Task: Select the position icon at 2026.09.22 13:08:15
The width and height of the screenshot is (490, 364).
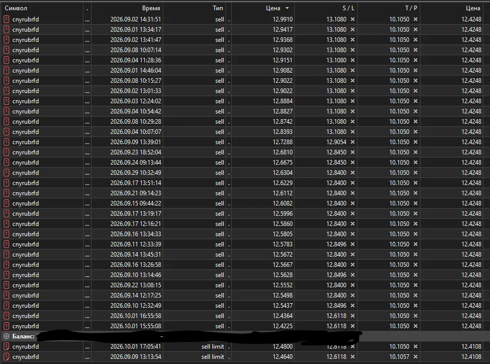Action: 6,285
